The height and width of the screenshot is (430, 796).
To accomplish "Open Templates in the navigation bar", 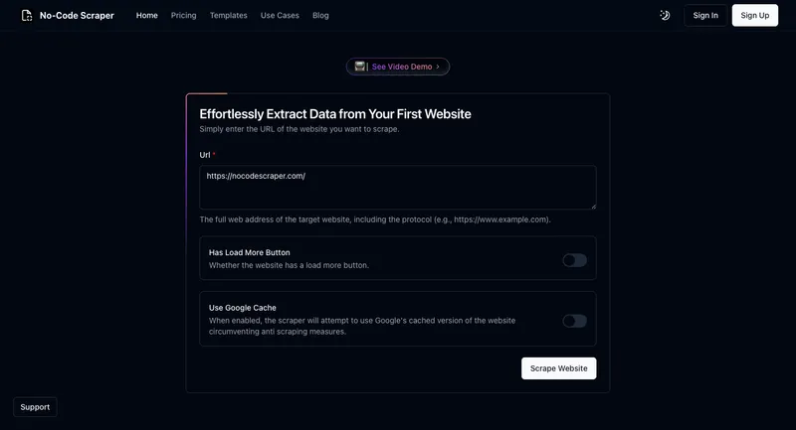I will coord(229,15).
